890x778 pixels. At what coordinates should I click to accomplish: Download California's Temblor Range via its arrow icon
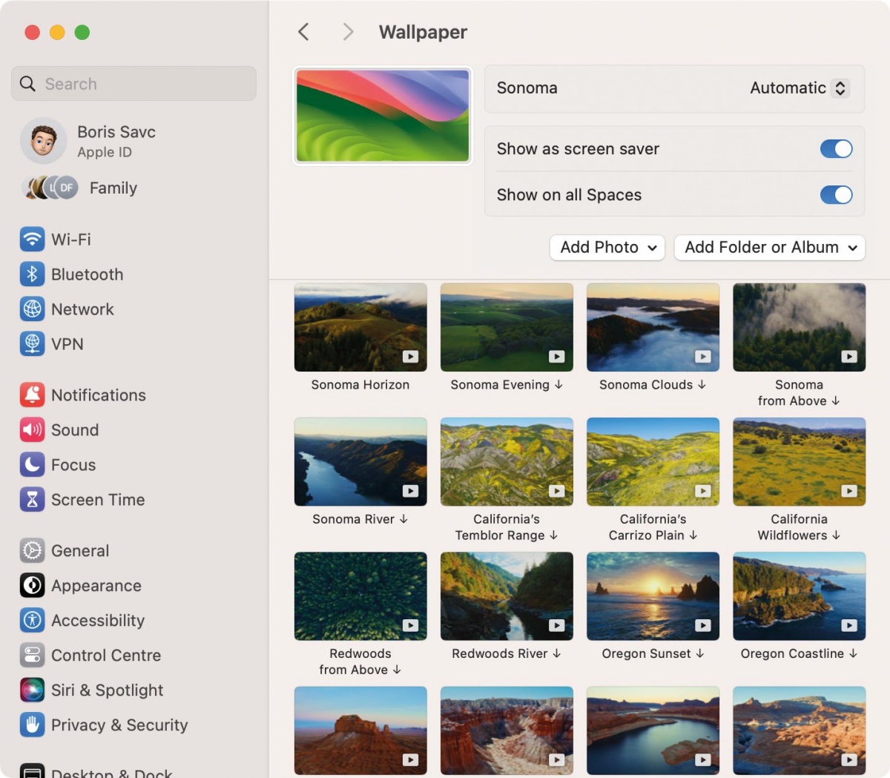[x=553, y=535]
